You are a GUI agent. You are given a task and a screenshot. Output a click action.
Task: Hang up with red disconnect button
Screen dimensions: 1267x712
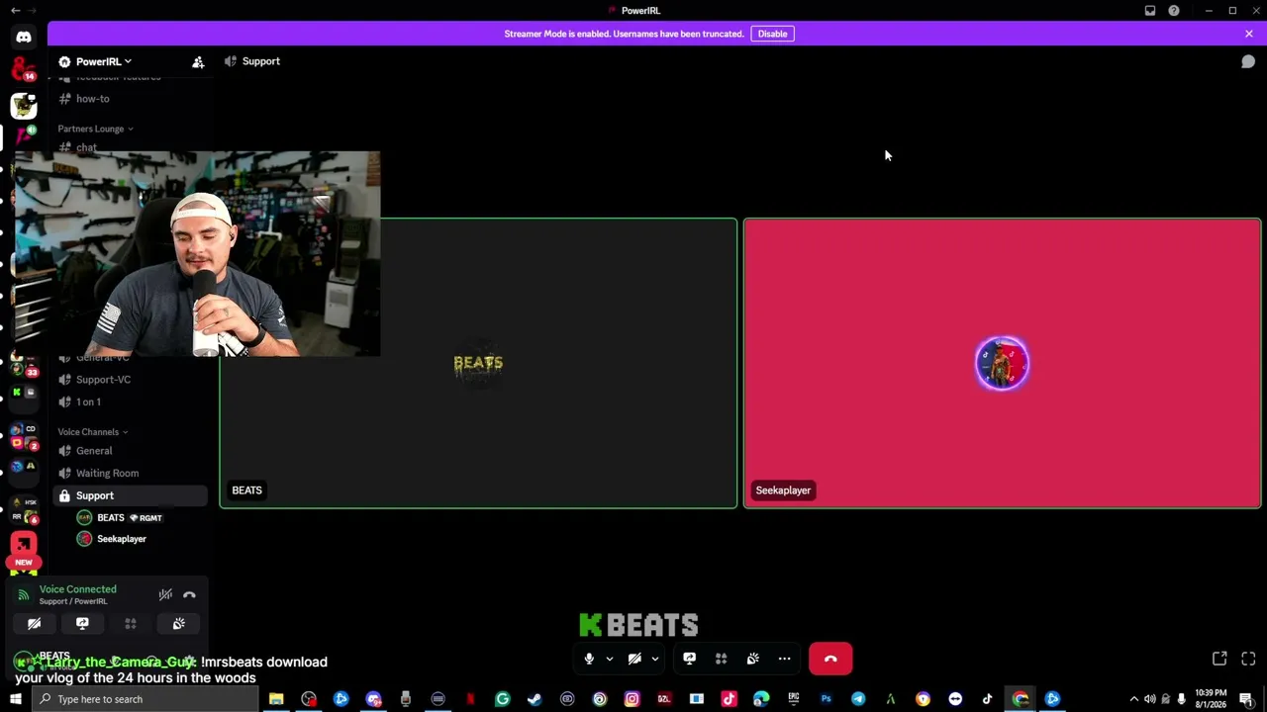(830, 659)
